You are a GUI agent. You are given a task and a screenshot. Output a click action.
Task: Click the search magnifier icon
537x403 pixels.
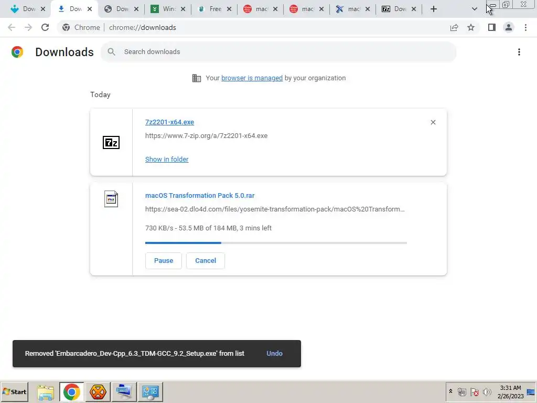(111, 52)
